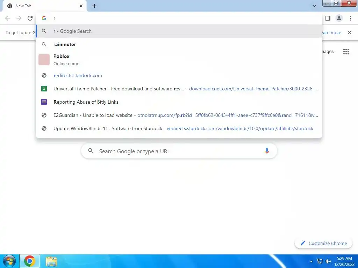Select the rainmeter search suggestion
This screenshot has width=358, height=268.
(179, 44)
